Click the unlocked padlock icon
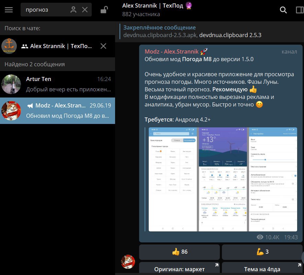The image size is (304, 275). 104,10
